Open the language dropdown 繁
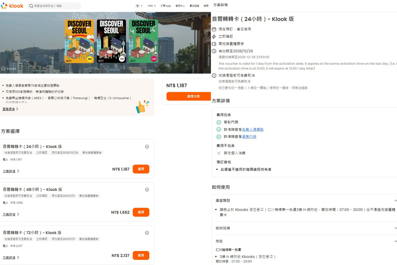 tap(139, 6)
